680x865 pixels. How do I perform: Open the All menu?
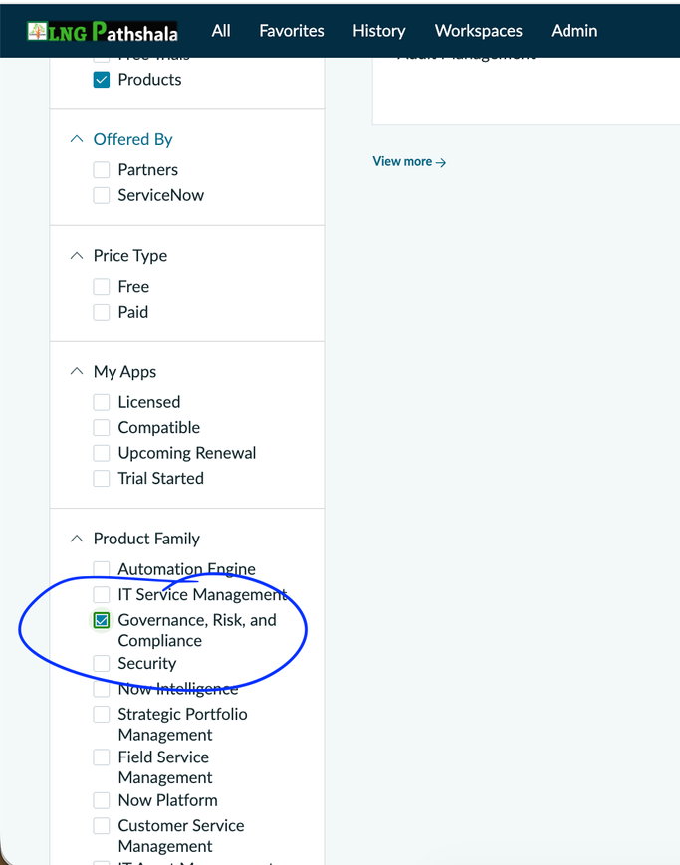click(221, 31)
